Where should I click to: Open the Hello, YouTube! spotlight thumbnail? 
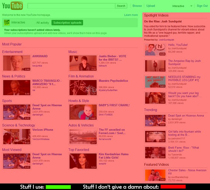155,50
